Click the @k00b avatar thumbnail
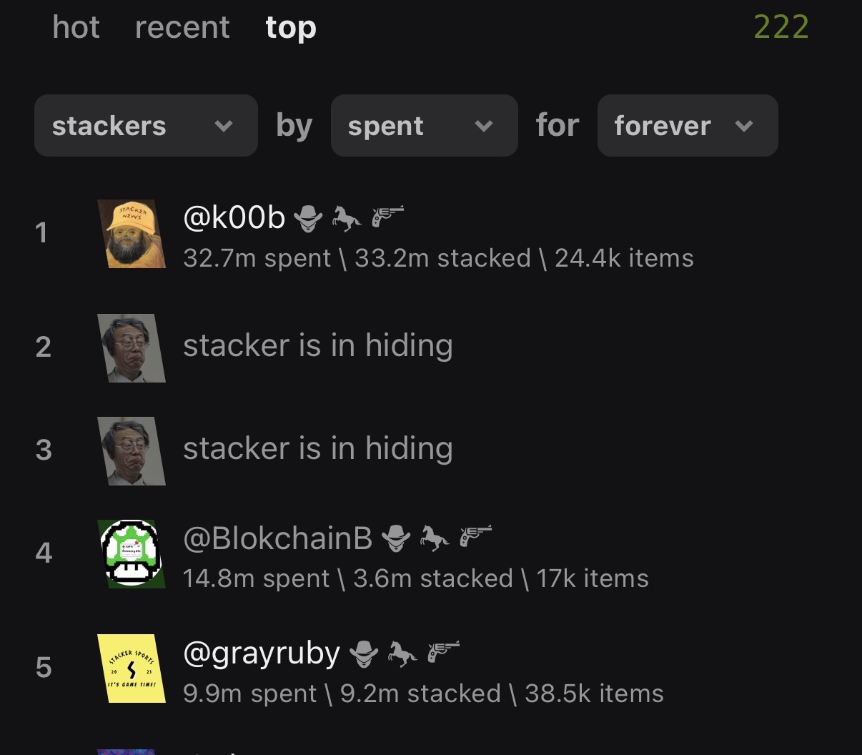Screen dimensions: 862x755 click(132, 234)
